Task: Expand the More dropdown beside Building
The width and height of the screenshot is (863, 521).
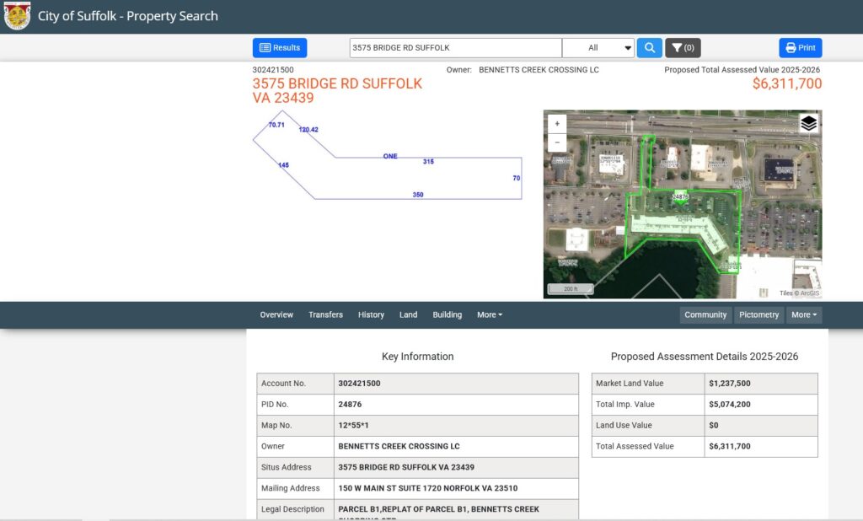Action: [x=490, y=315]
